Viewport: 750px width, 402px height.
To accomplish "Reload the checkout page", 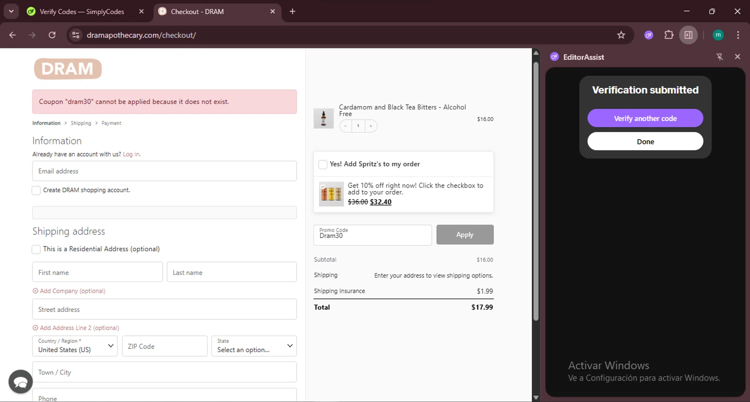I will 52,35.
